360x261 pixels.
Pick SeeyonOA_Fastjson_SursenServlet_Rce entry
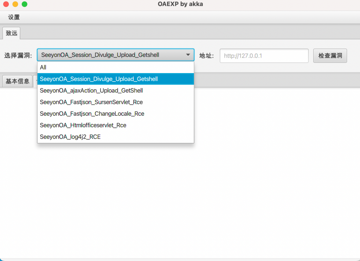(x=115, y=102)
